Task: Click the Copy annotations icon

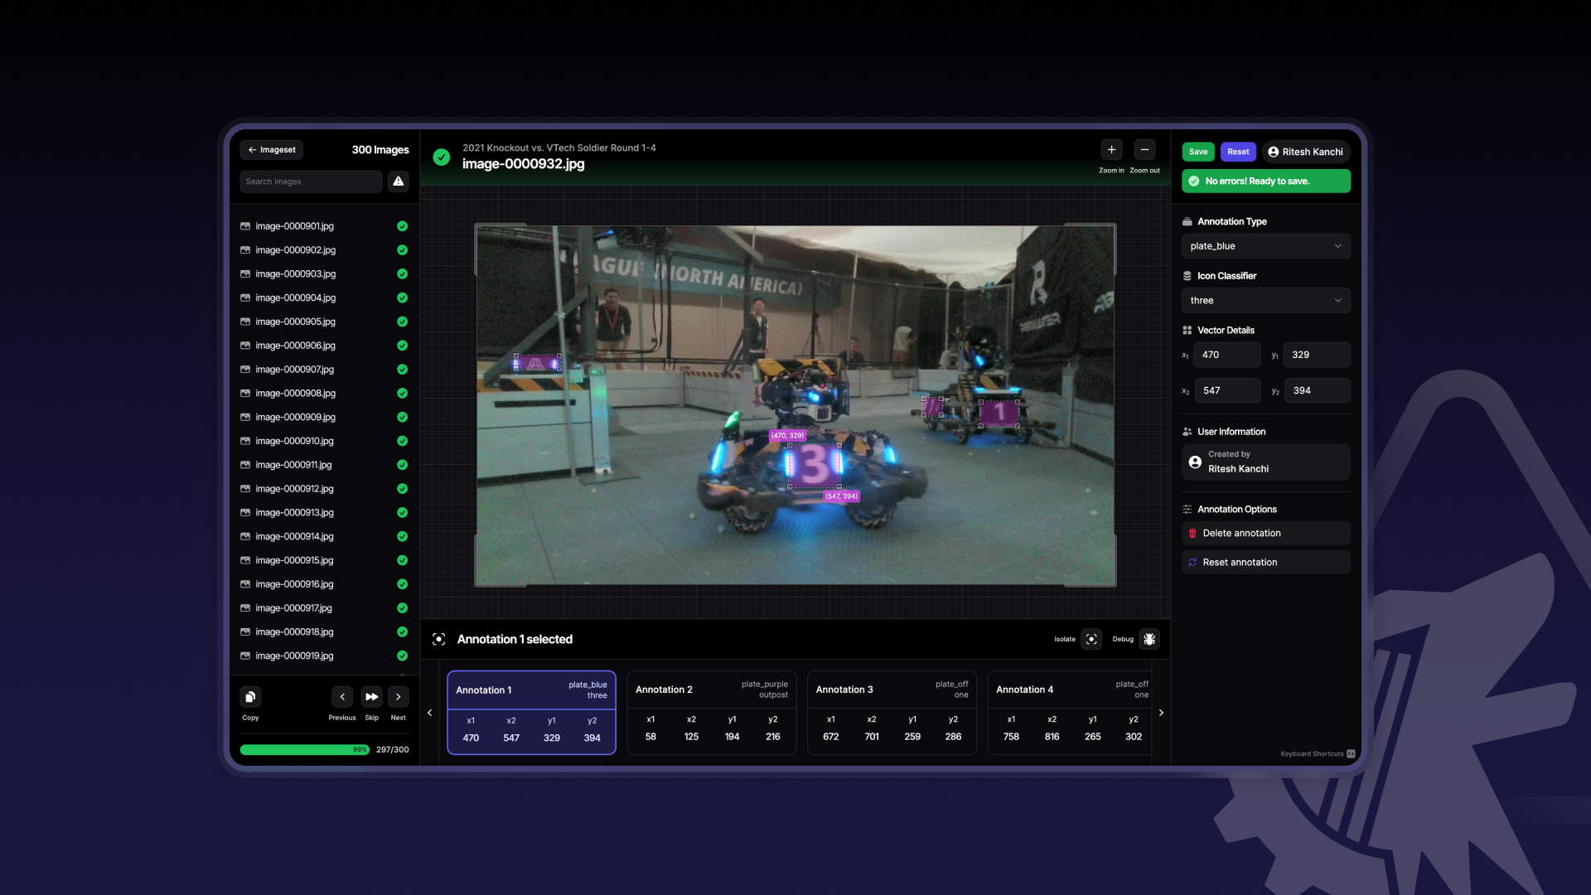Action: (250, 697)
